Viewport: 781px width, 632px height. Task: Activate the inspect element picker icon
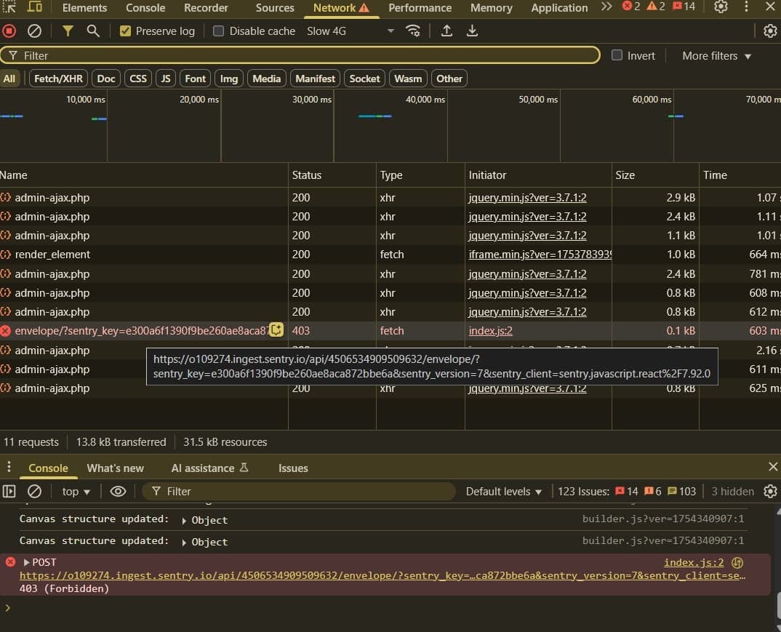point(9,7)
